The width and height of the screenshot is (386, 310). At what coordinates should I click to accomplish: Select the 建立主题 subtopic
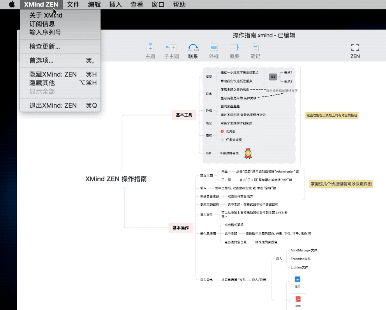point(206,176)
